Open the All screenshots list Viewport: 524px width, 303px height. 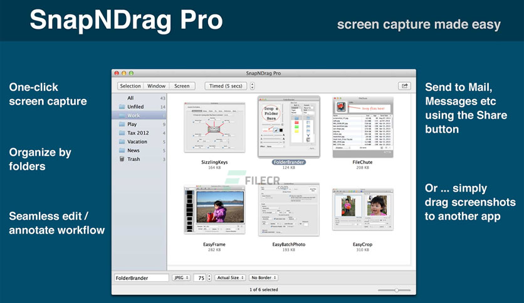[140, 98]
